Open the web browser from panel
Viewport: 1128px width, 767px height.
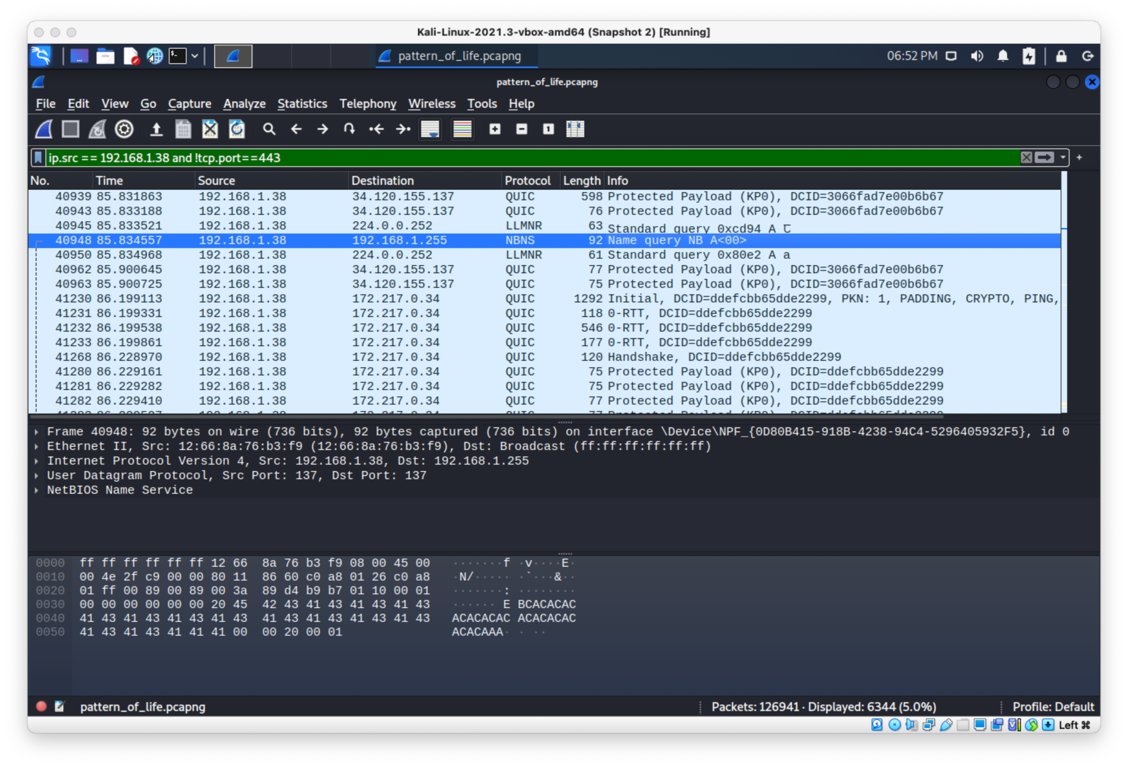(x=154, y=56)
